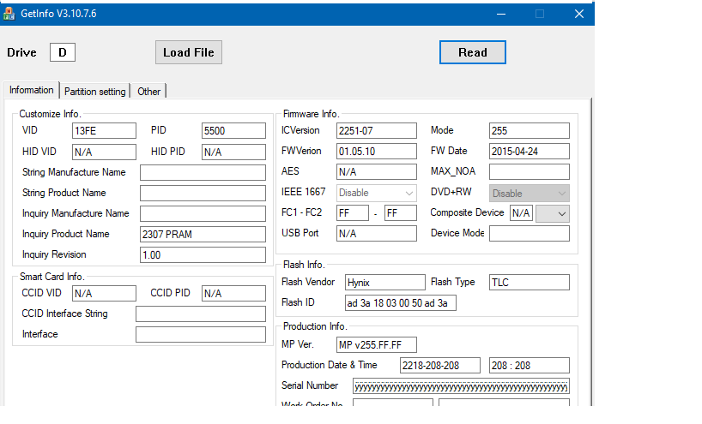Click the ICVersion field 2251-07
The image size is (702, 424).
coord(376,130)
